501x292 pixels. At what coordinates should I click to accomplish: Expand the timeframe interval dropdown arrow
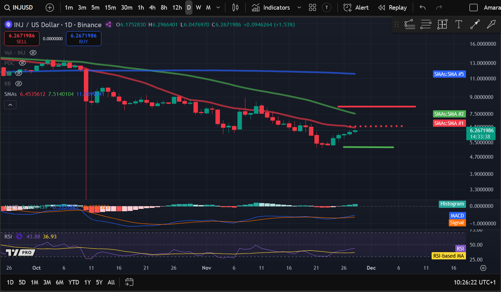point(218,8)
